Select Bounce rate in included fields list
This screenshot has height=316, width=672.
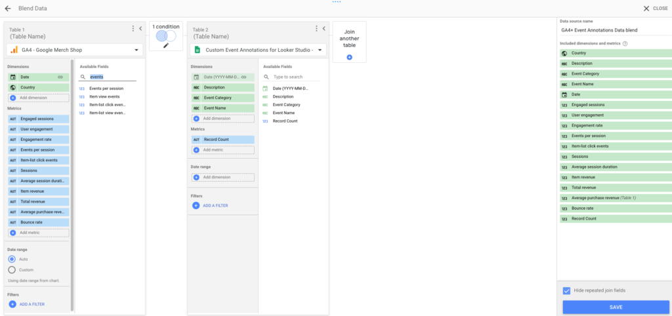coord(616,208)
